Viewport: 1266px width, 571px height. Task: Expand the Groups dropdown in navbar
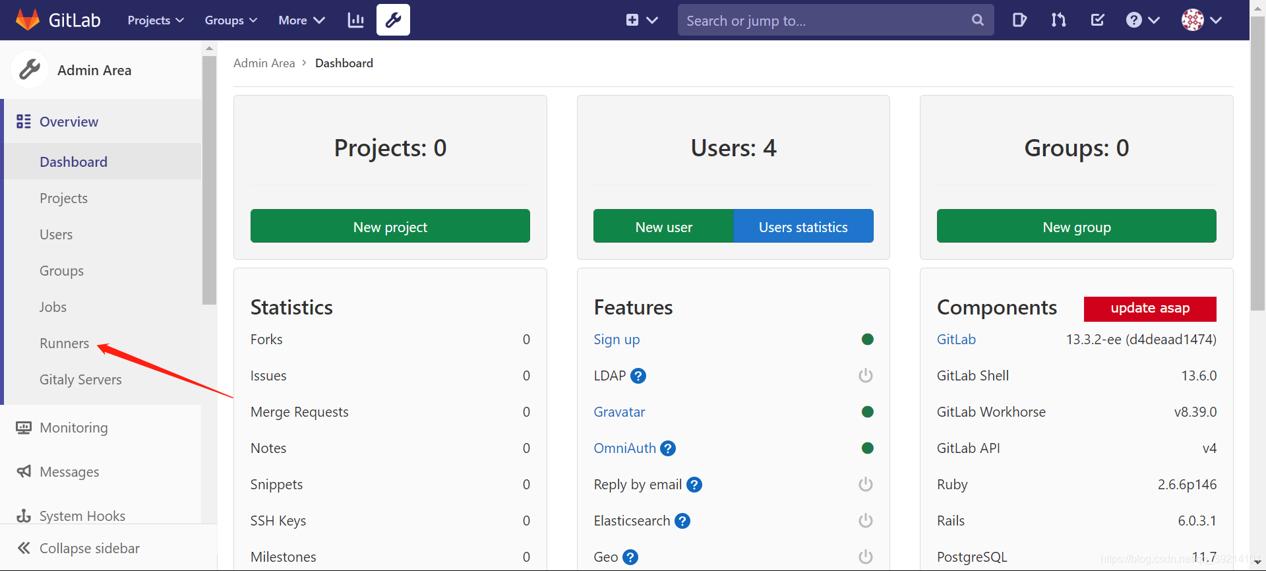(231, 20)
